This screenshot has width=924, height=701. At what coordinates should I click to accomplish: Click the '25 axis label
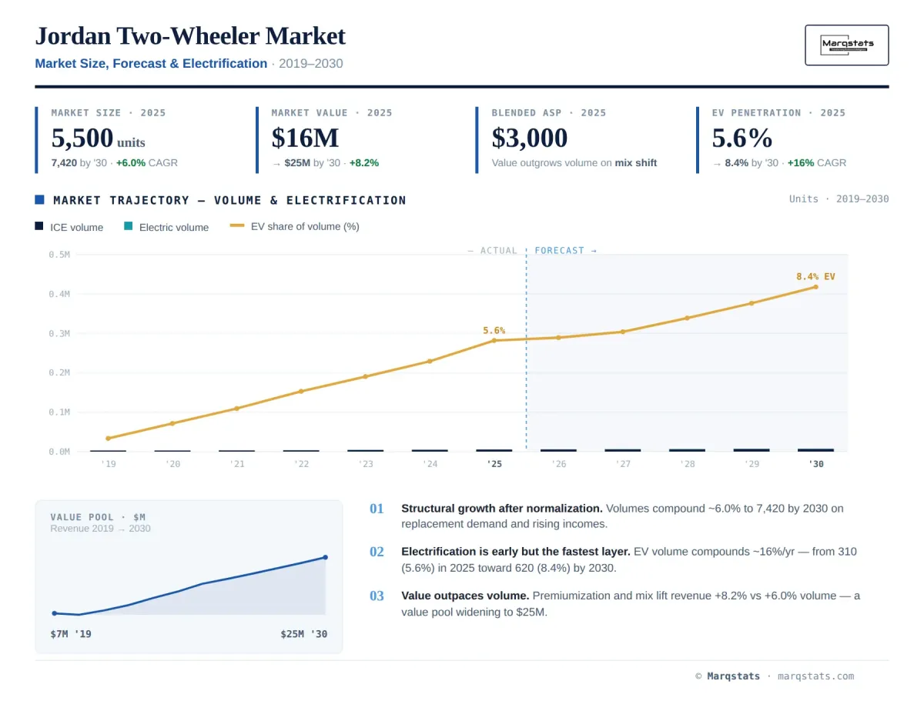click(x=494, y=464)
